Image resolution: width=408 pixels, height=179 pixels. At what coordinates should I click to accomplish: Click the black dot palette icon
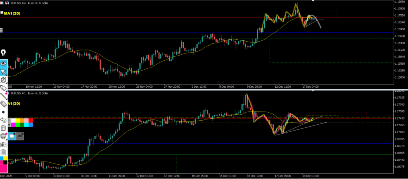pos(10,125)
